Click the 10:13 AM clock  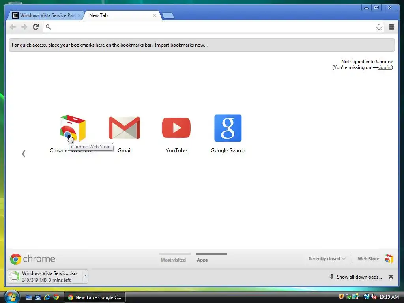[389, 297]
